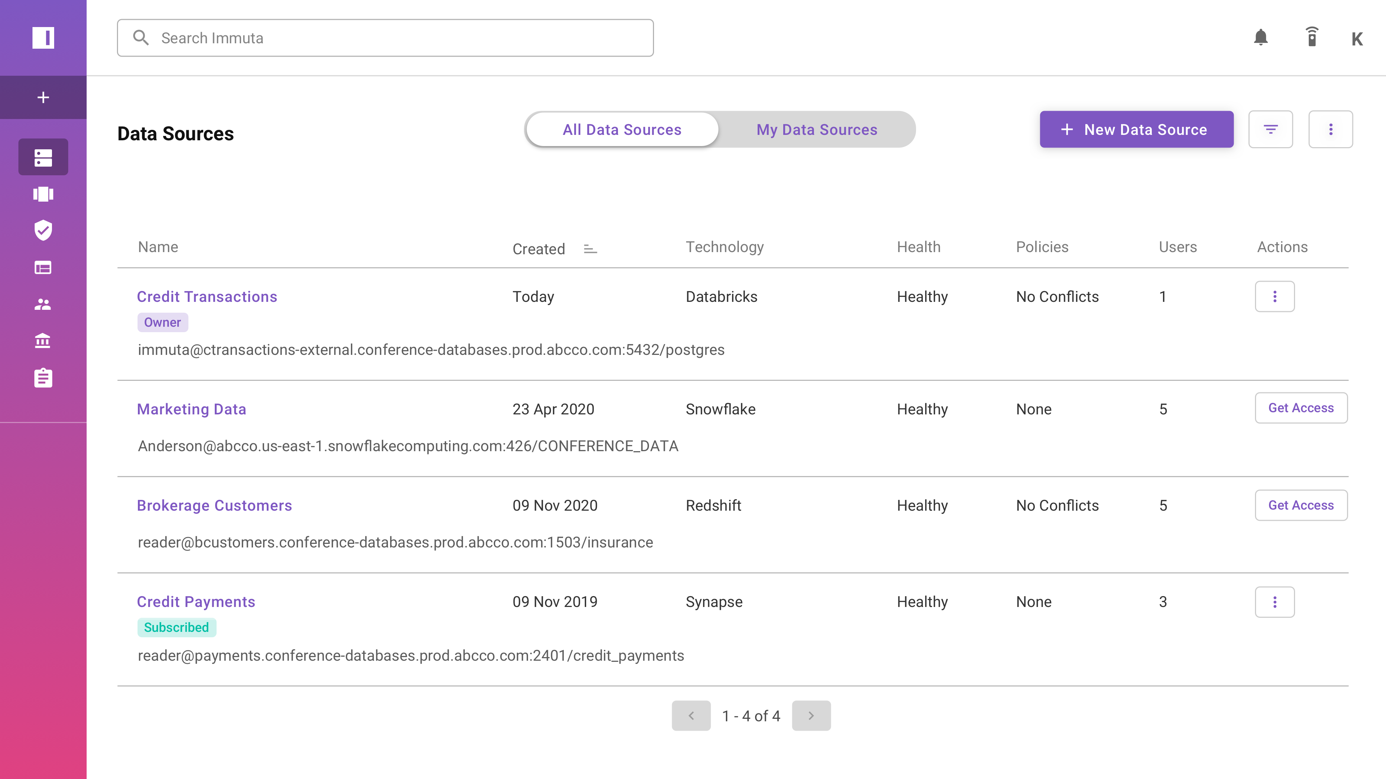Click the search magnifier icon
This screenshot has width=1386, height=779.
[x=141, y=38]
